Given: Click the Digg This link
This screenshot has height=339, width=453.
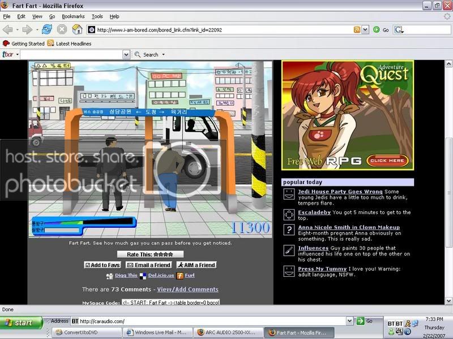Looking at the screenshot, I should pos(126,275).
